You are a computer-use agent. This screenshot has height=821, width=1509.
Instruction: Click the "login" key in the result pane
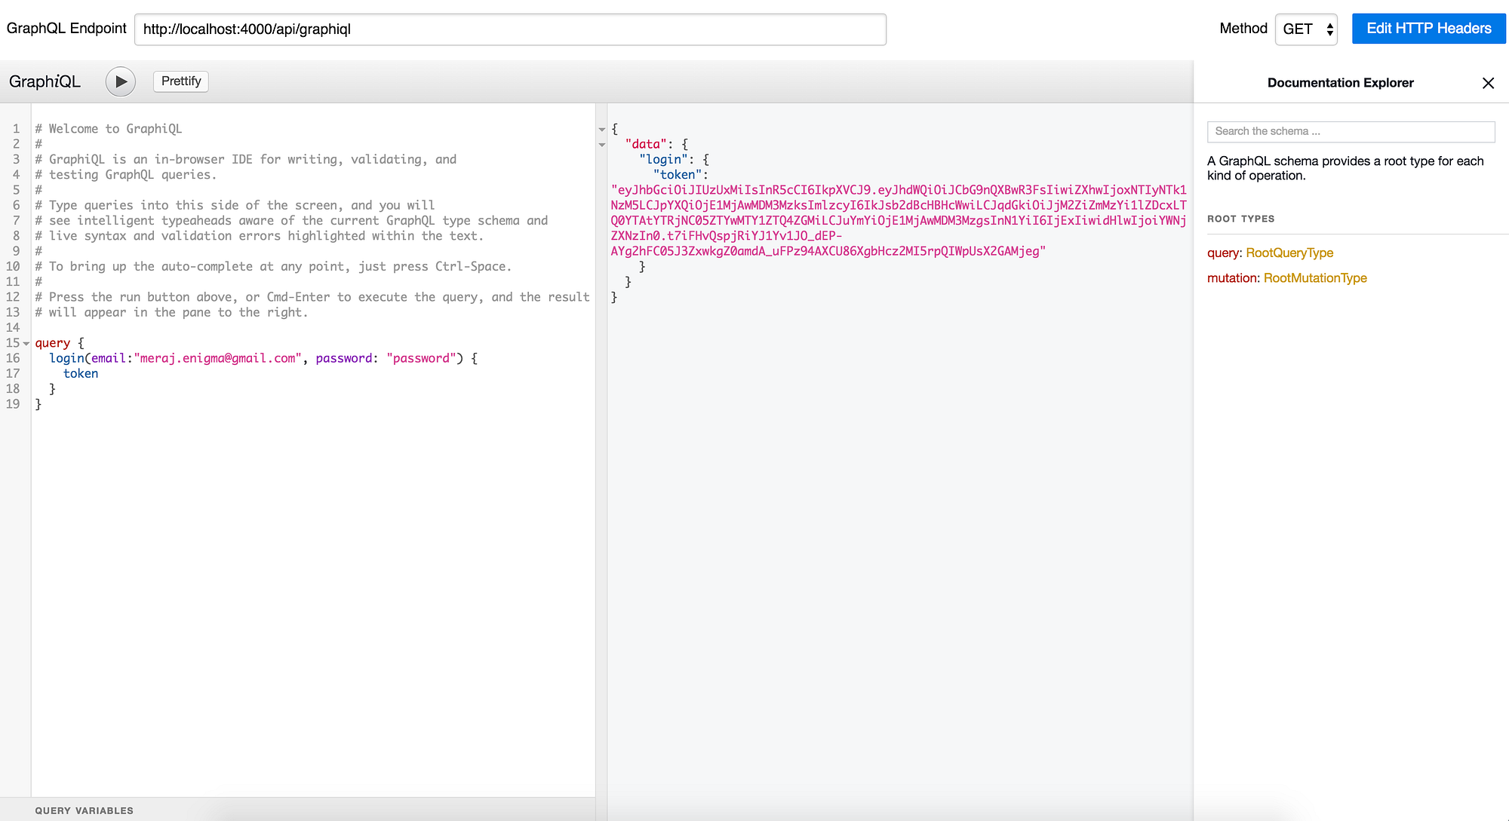click(663, 160)
